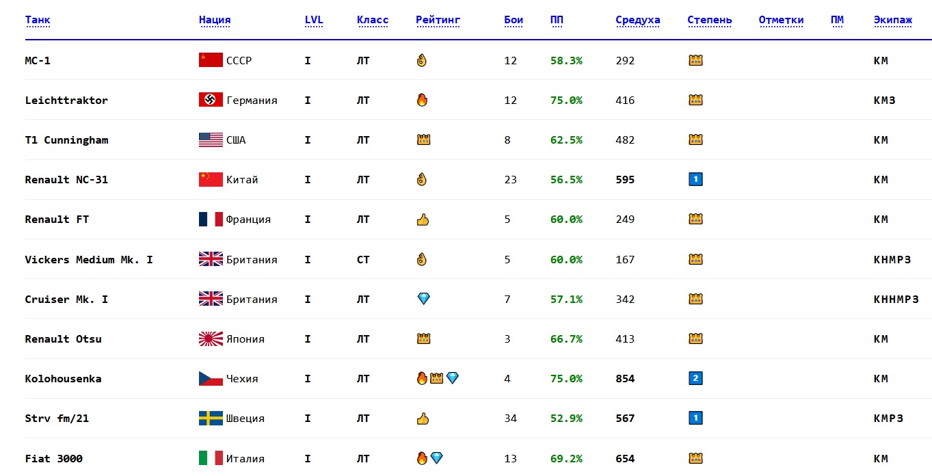Click the 75.0% win rate for Kolohousenka

coord(566,379)
